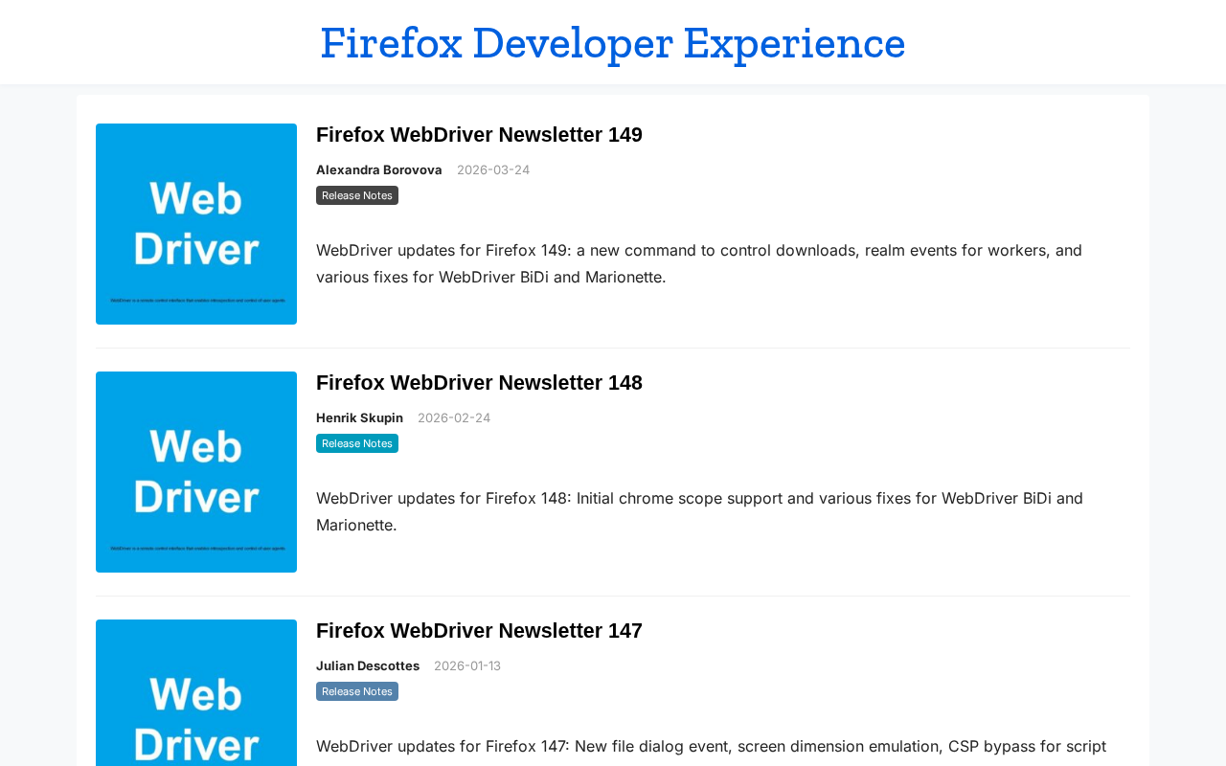Image resolution: width=1226 pixels, height=766 pixels.
Task: Click author name Julian Descottes
Action: [x=368, y=665]
